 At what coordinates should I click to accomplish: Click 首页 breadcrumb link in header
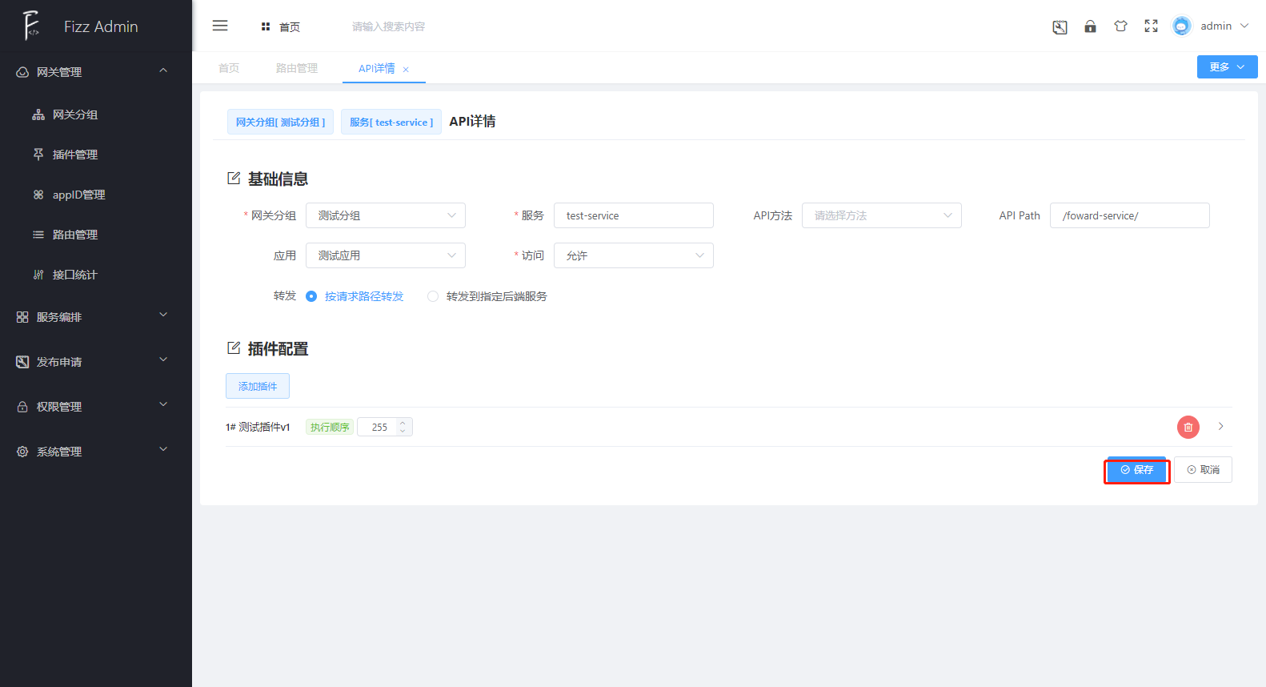[290, 27]
